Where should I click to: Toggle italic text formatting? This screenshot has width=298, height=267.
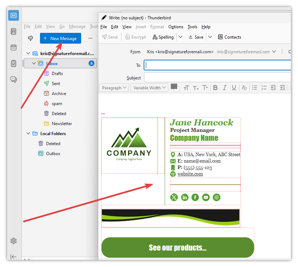click(x=225, y=88)
